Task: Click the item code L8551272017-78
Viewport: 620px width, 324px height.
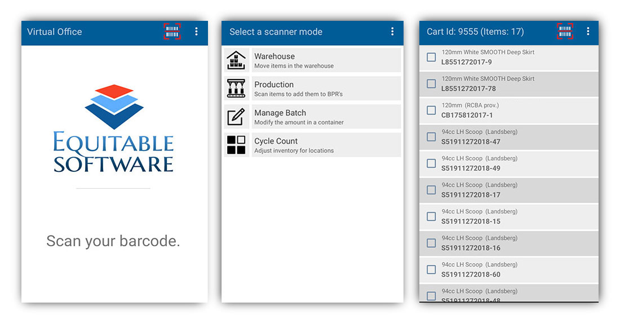Action: 468,88
